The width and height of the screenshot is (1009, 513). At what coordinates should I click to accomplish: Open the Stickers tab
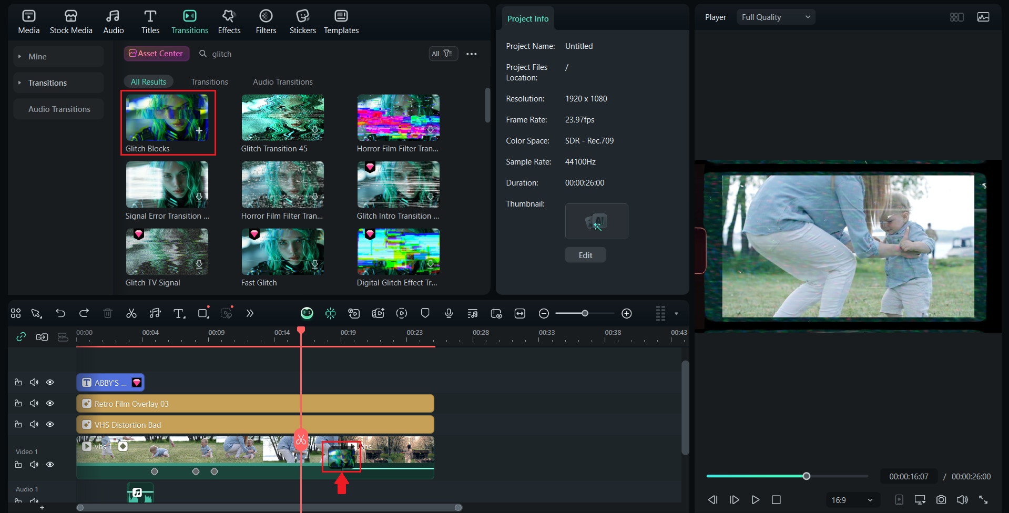point(303,23)
